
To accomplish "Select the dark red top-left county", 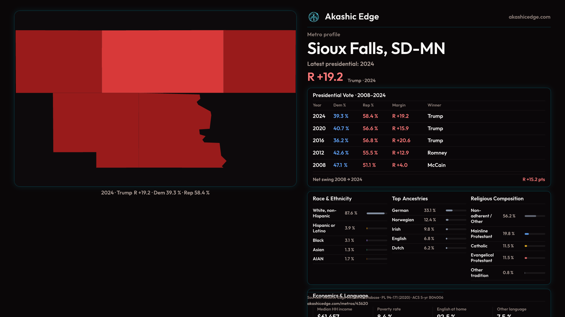I will pyautogui.click(x=59, y=62).
